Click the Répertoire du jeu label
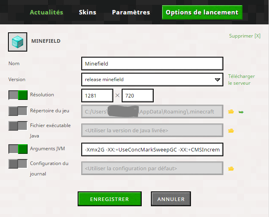The height and width of the screenshot is (217, 269). point(50,111)
